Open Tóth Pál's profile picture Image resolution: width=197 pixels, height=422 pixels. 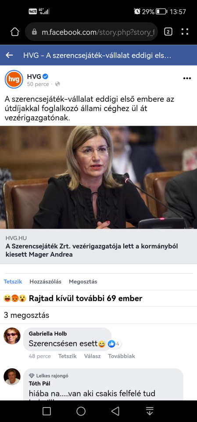click(x=12, y=377)
